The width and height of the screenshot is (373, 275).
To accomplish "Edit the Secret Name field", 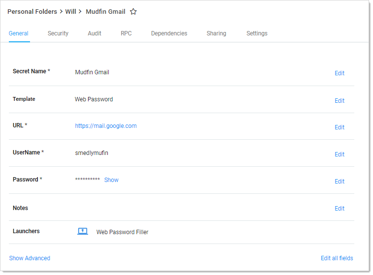I will pyautogui.click(x=340, y=73).
